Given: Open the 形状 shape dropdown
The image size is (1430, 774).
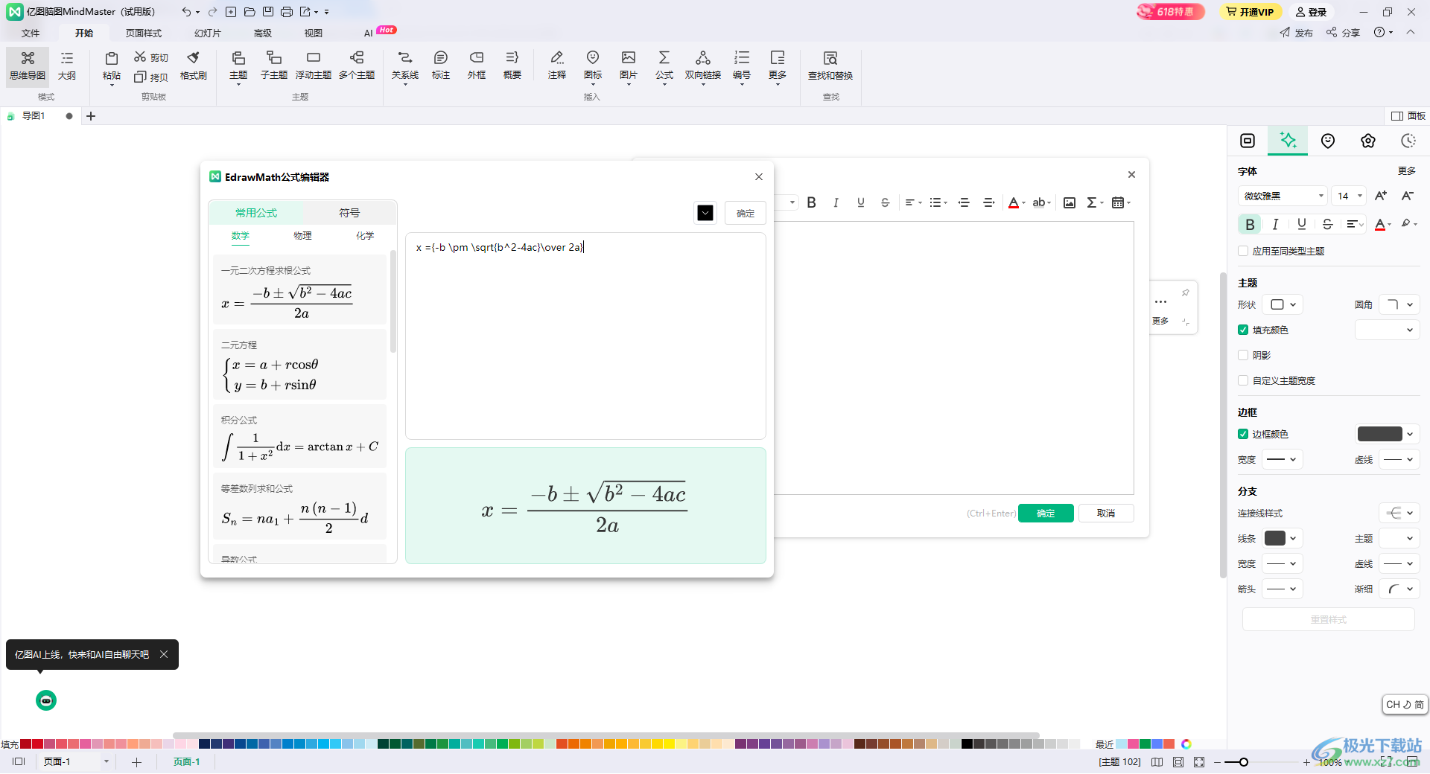Looking at the screenshot, I should pyautogui.click(x=1284, y=304).
